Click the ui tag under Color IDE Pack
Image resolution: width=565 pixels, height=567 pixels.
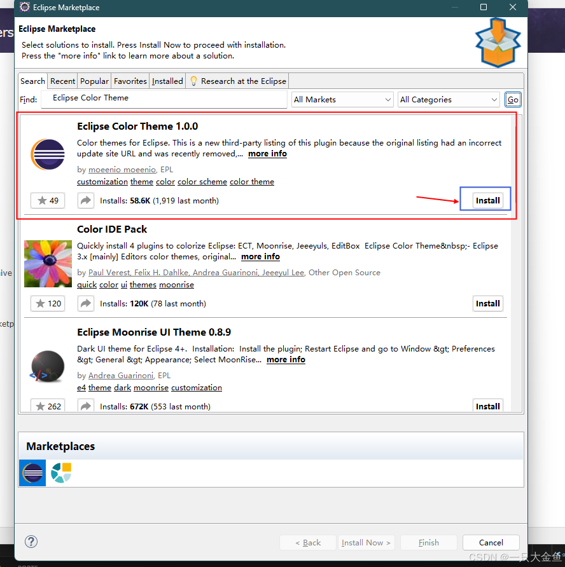pos(124,285)
